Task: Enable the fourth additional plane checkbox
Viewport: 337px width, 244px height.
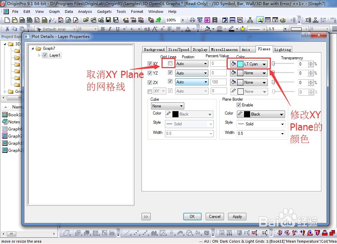Action: coord(150,91)
